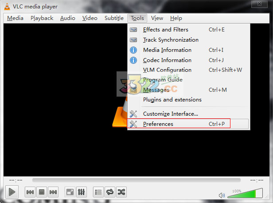Screen dimensions: 273x203
Task: Open the Media menu
Action: [x=15, y=18]
